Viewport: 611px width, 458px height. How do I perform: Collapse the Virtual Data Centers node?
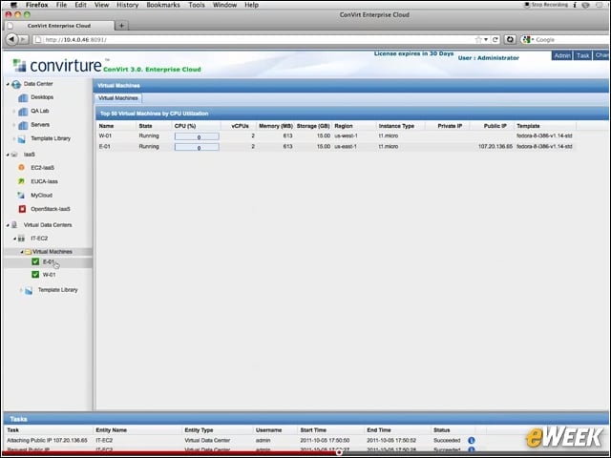pyautogui.click(x=8, y=225)
